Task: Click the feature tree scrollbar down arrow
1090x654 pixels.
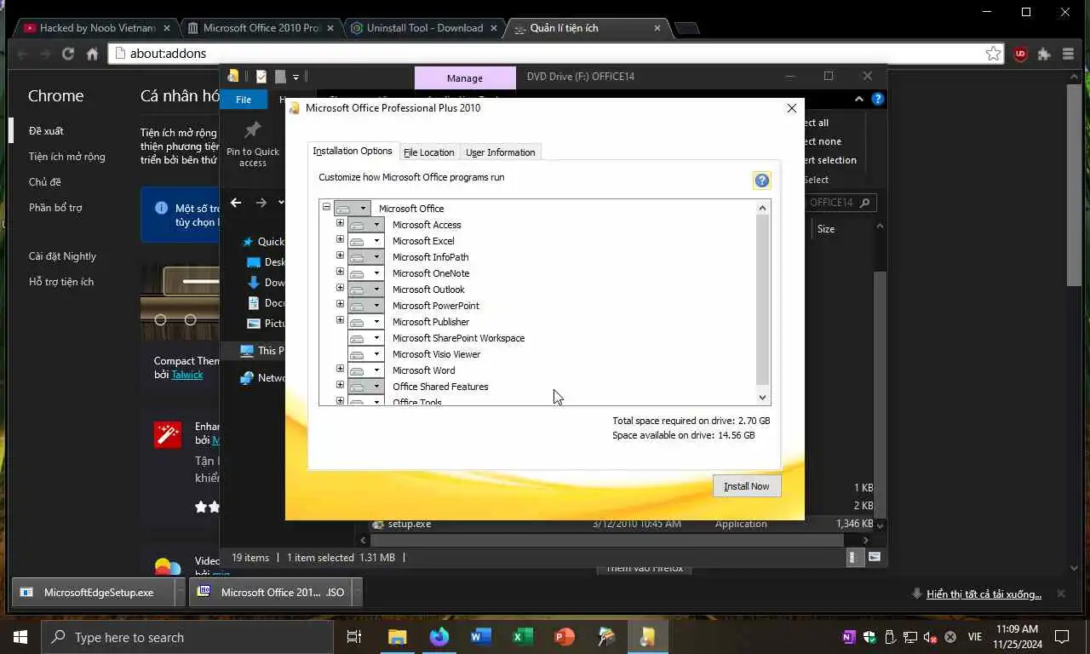Action: (x=762, y=397)
